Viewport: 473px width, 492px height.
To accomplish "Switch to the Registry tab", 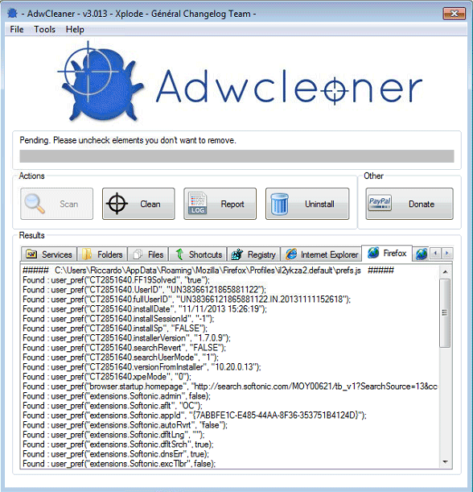I will point(253,254).
